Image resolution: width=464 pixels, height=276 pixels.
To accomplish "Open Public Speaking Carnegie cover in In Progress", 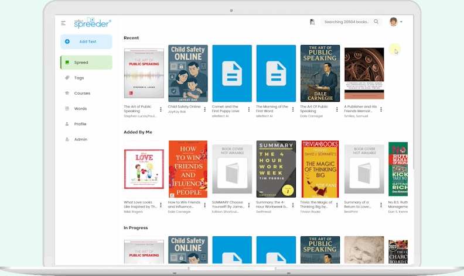I will tap(320, 250).
